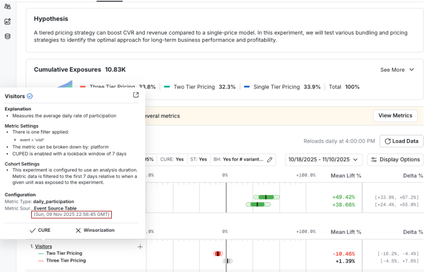Click the +38.66% mean lift value

(344, 205)
